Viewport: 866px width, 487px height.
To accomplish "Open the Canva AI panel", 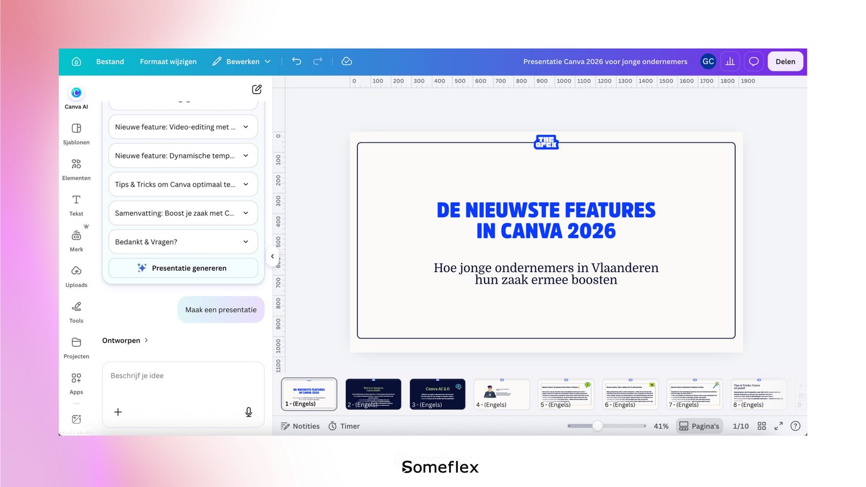I will [76, 98].
